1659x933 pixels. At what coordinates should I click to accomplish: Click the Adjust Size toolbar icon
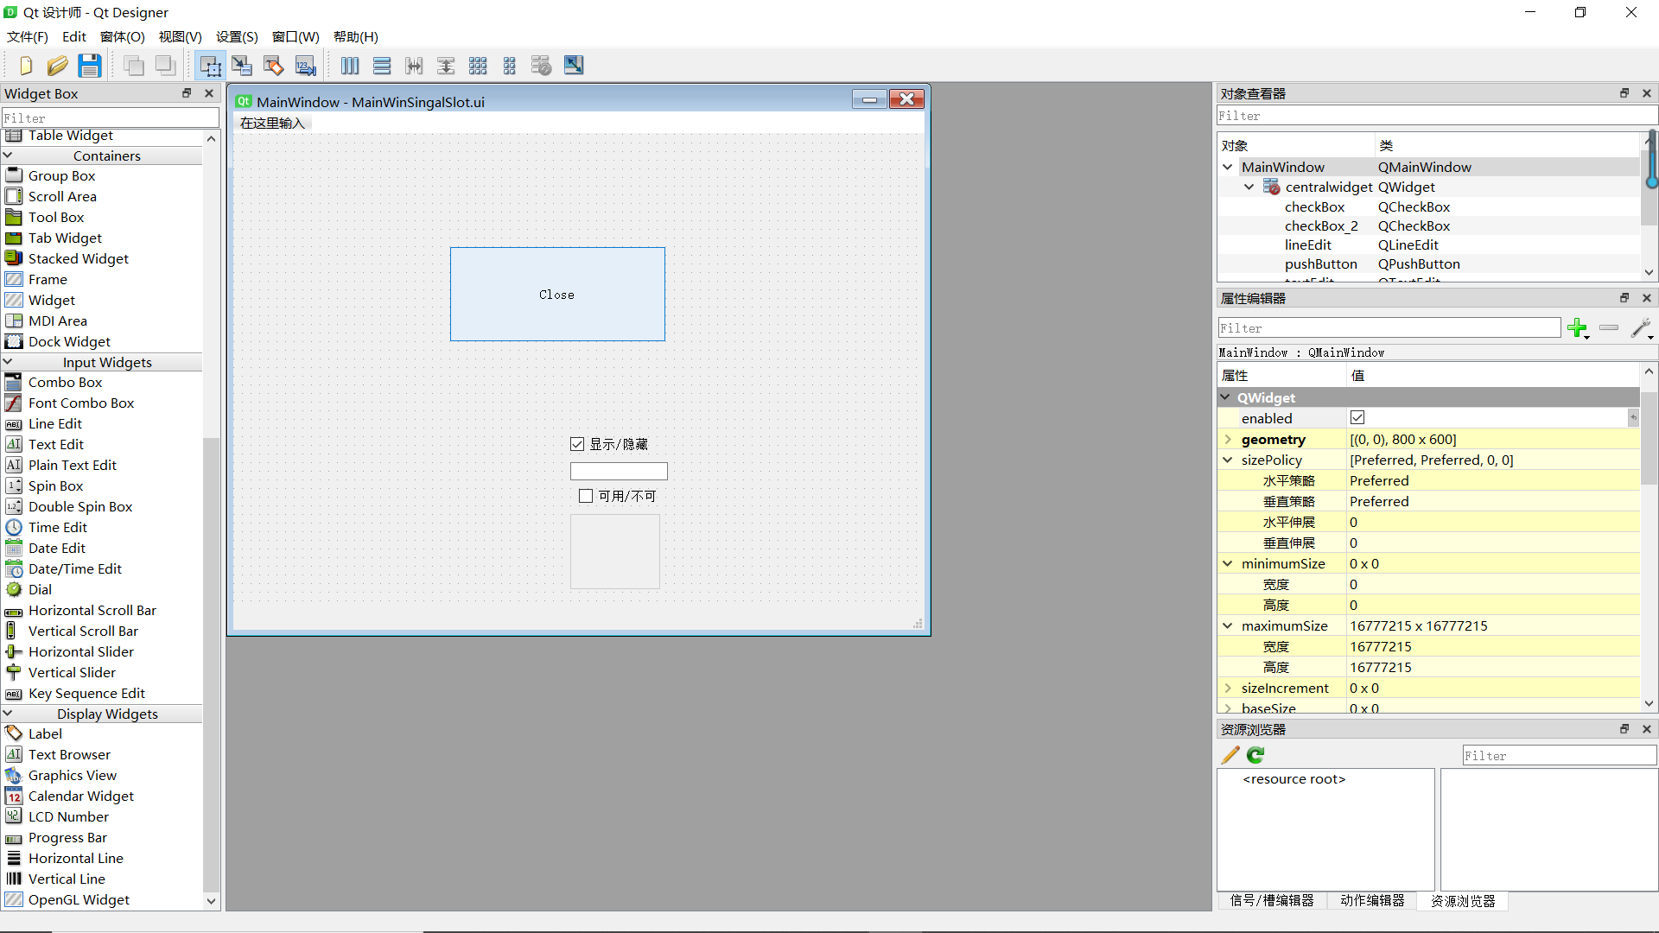point(574,66)
